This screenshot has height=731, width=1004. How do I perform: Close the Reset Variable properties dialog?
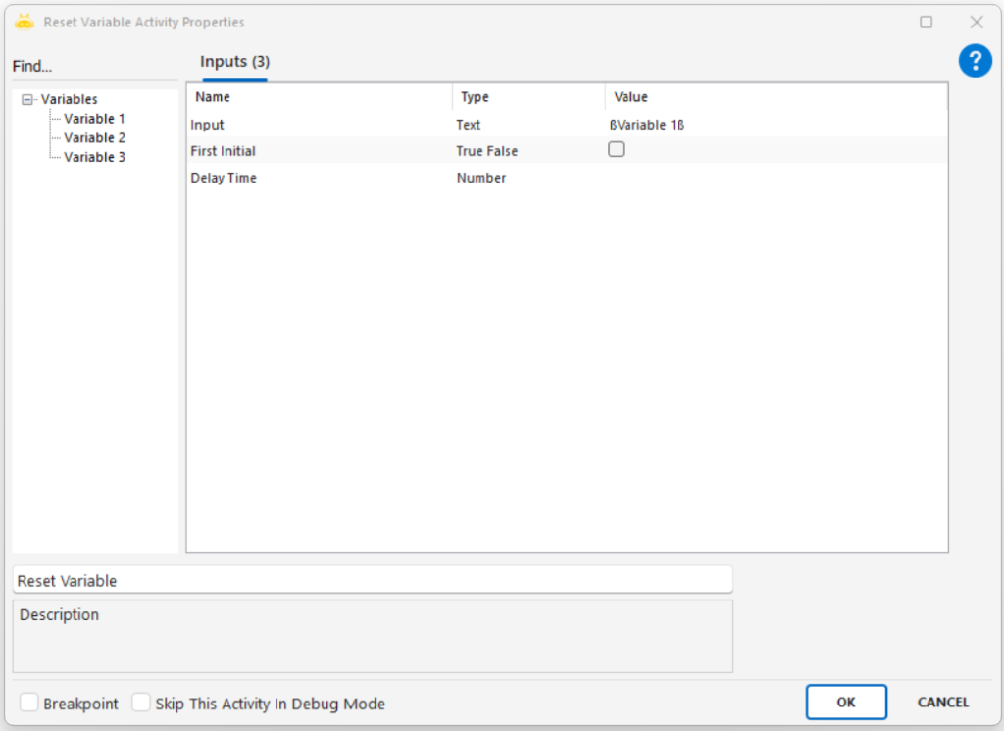976,22
